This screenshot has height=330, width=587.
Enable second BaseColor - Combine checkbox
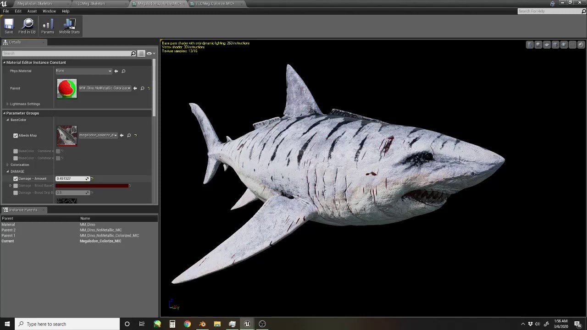pyautogui.click(x=16, y=158)
